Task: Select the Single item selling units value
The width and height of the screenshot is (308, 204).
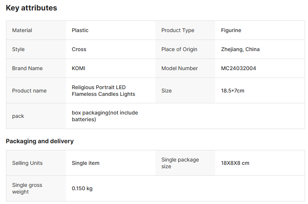Action: click(x=85, y=163)
